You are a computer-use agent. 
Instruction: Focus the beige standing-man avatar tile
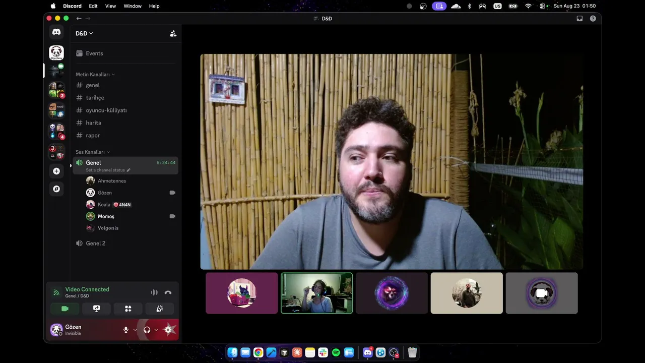pyautogui.click(x=467, y=293)
